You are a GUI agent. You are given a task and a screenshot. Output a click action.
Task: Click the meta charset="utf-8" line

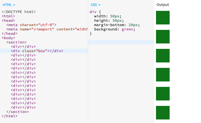coord(31,25)
